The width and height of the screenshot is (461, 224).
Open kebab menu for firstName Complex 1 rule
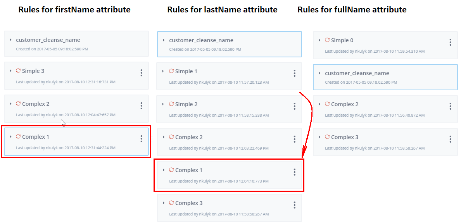point(142,139)
